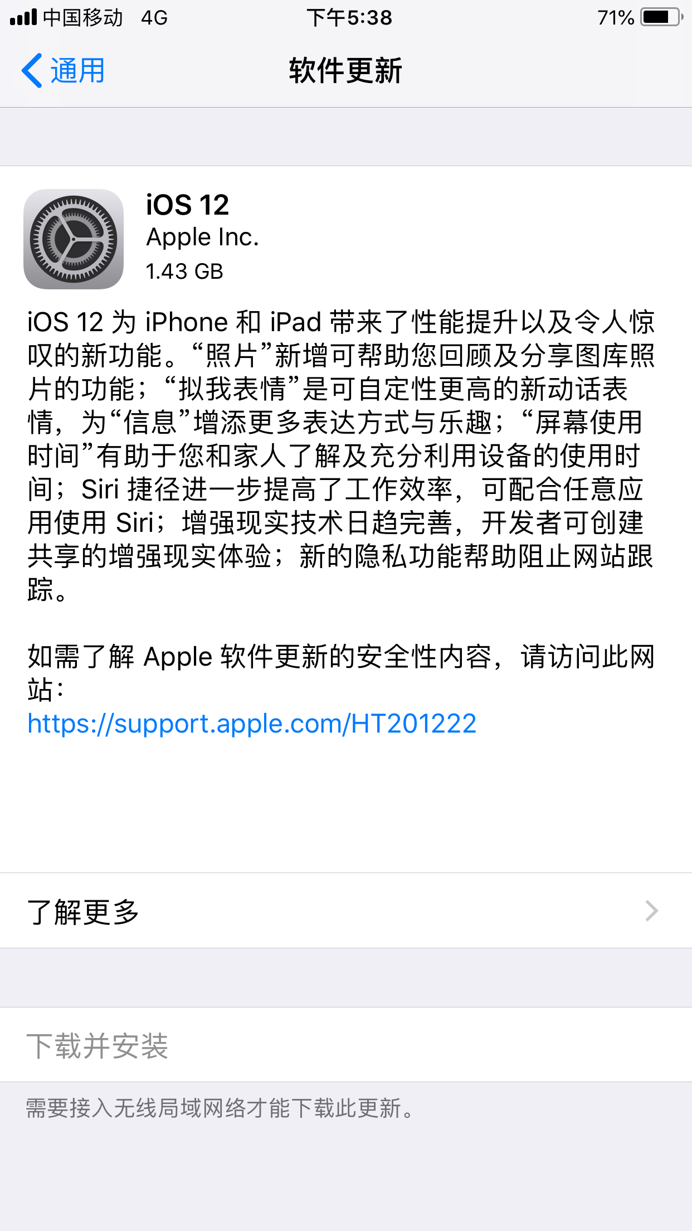Check the battery icon in status bar
This screenshot has width=692, height=1231.
662,17
